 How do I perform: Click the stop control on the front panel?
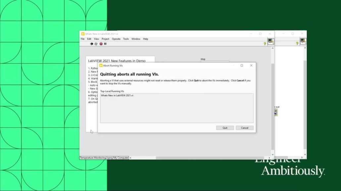[x=215, y=61]
